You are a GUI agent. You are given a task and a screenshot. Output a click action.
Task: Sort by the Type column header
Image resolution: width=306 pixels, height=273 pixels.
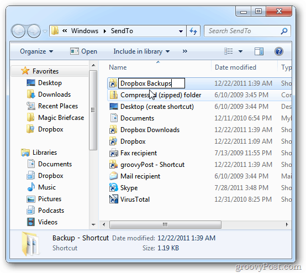point(286,67)
